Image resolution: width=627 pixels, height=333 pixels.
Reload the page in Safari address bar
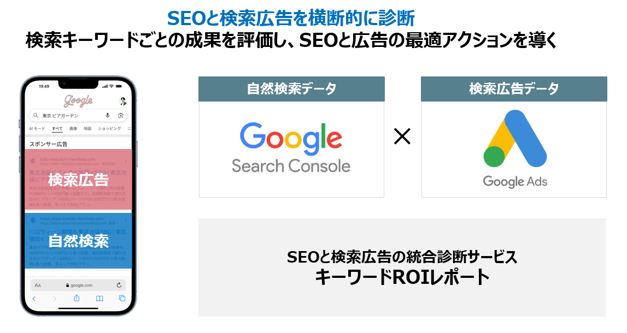pyautogui.click(x=119, y=285)
